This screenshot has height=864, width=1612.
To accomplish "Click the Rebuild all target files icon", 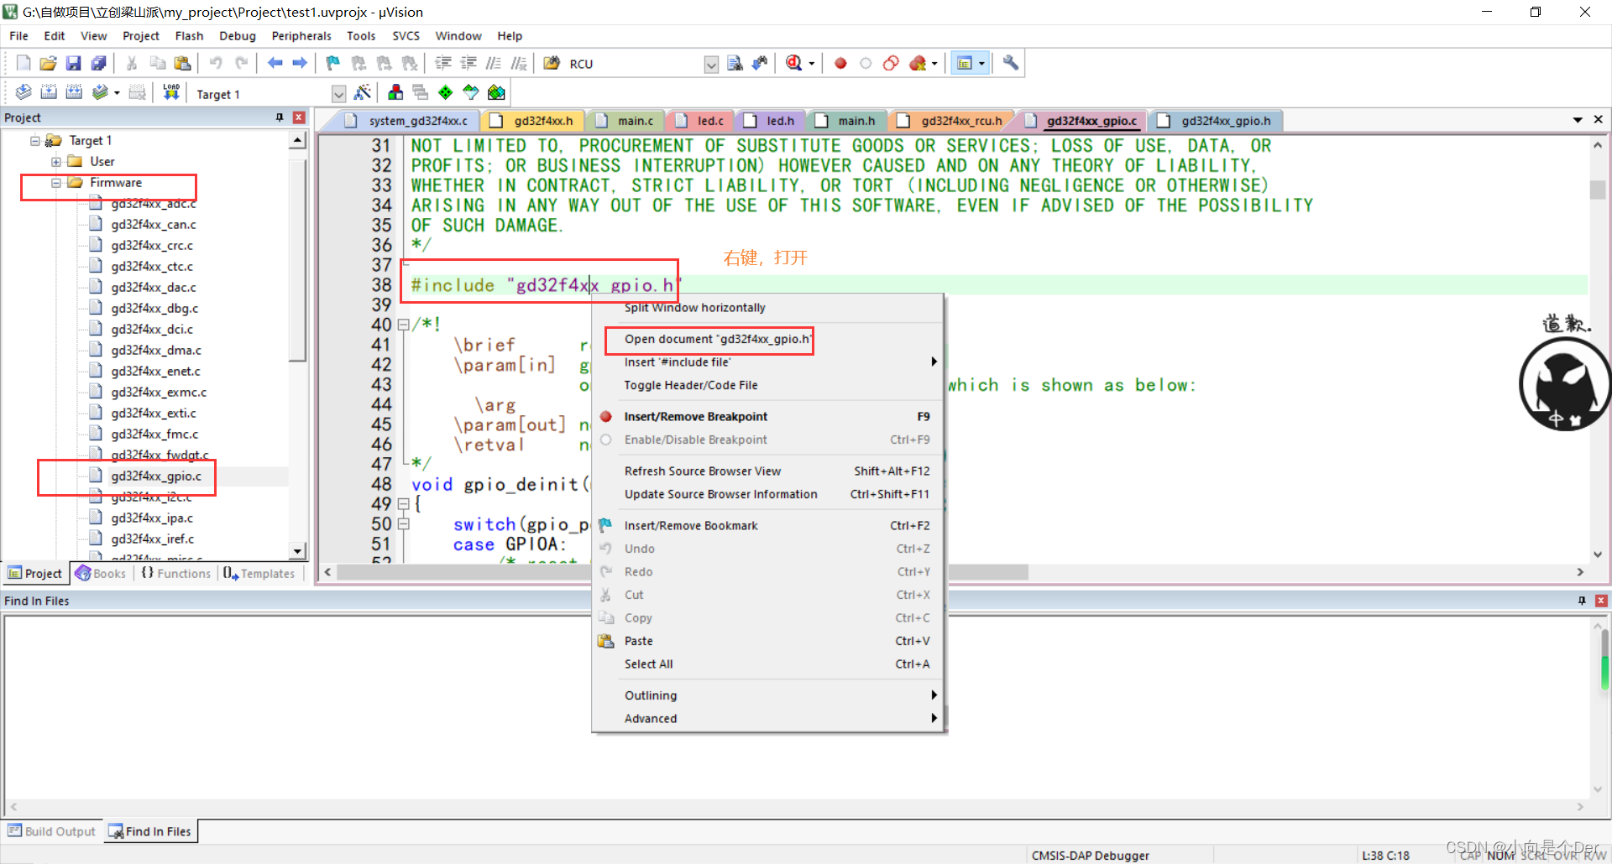I will [74, 92].
